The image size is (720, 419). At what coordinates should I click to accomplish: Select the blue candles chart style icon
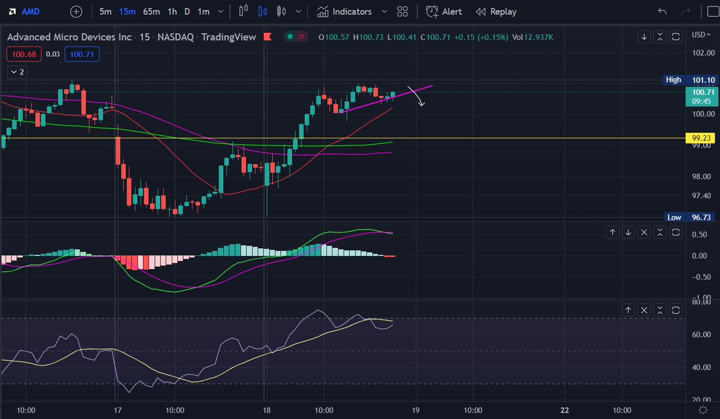(x=262, y=11)
